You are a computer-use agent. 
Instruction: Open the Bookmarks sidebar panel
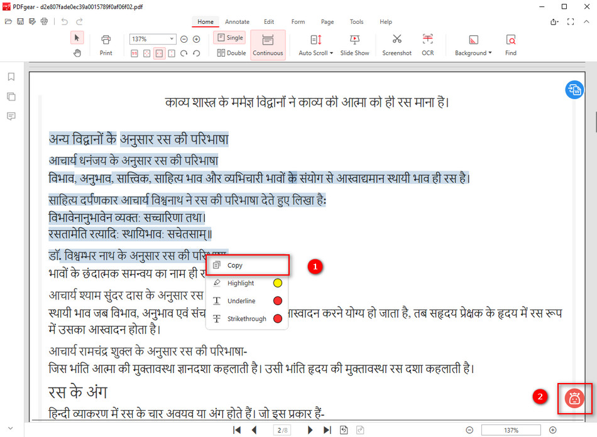click(11, 77)
